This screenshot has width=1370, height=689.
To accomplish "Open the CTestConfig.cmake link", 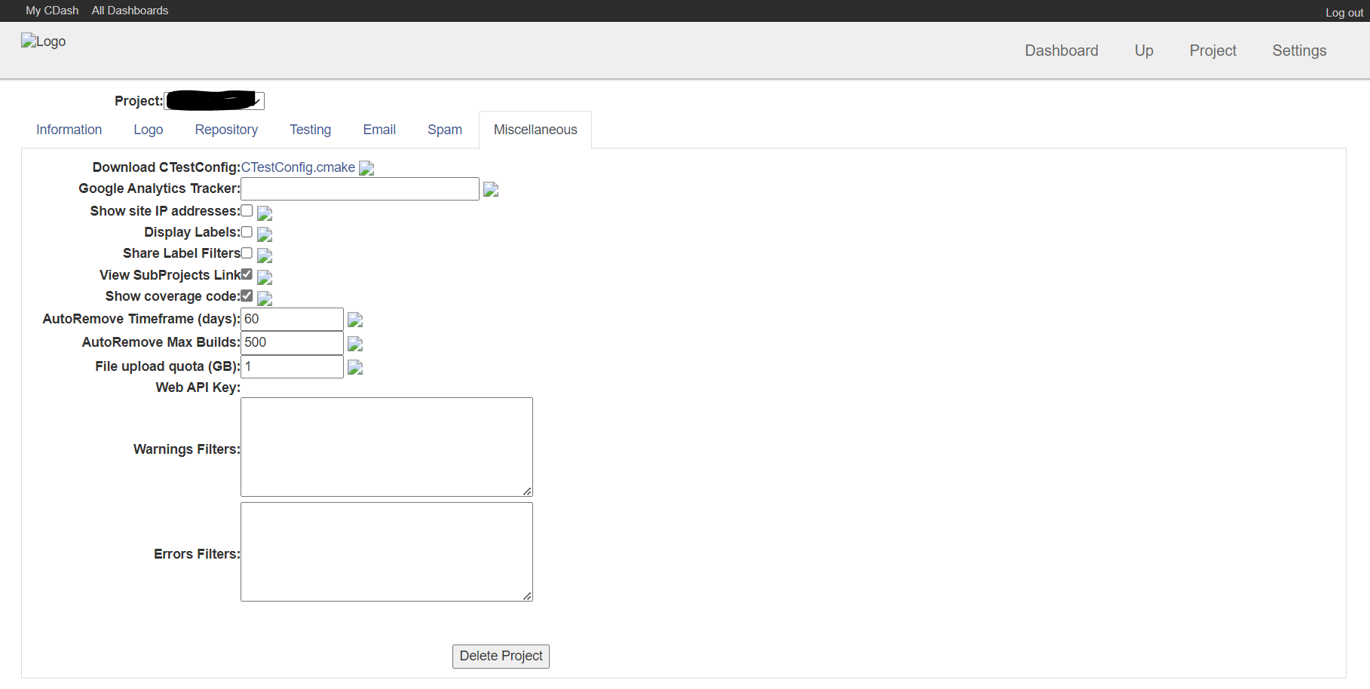I will tap(298, 167).
